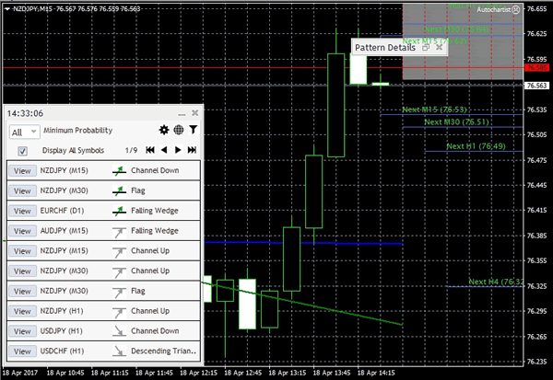
Task: Go to next page of patterns
Action: (178, 150)
